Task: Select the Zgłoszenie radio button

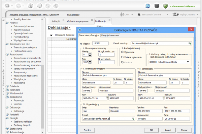Action: [x=122, y=53]
